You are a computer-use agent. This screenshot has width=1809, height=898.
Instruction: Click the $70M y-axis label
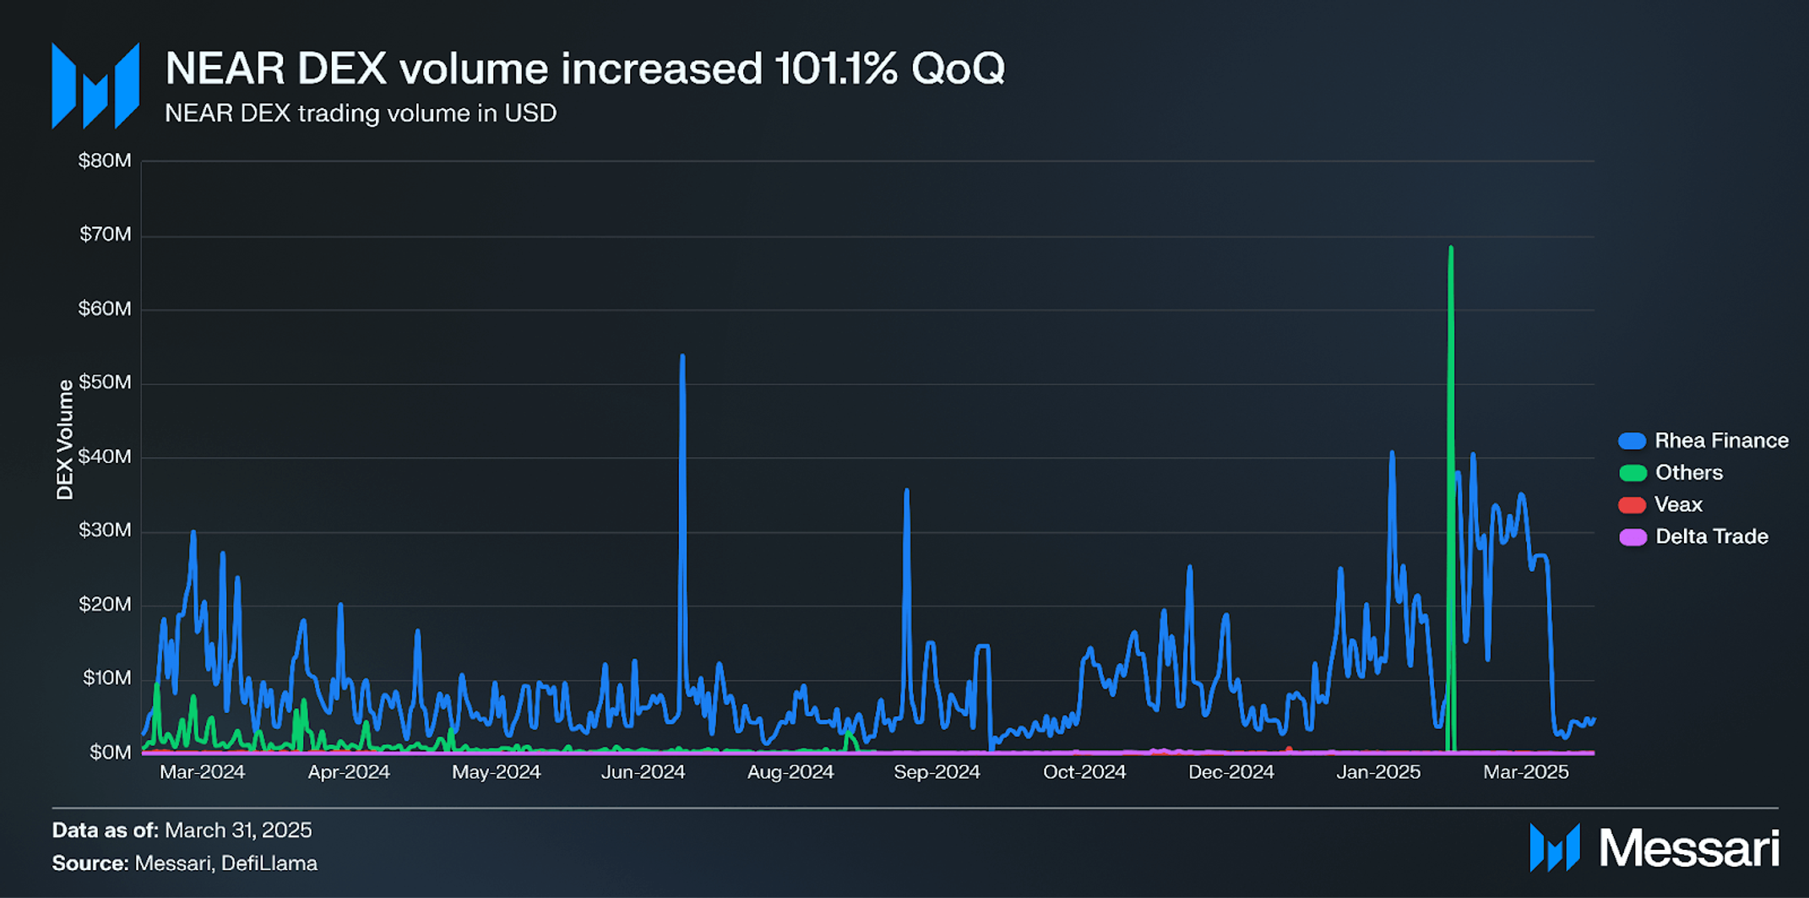coord(105,234)
